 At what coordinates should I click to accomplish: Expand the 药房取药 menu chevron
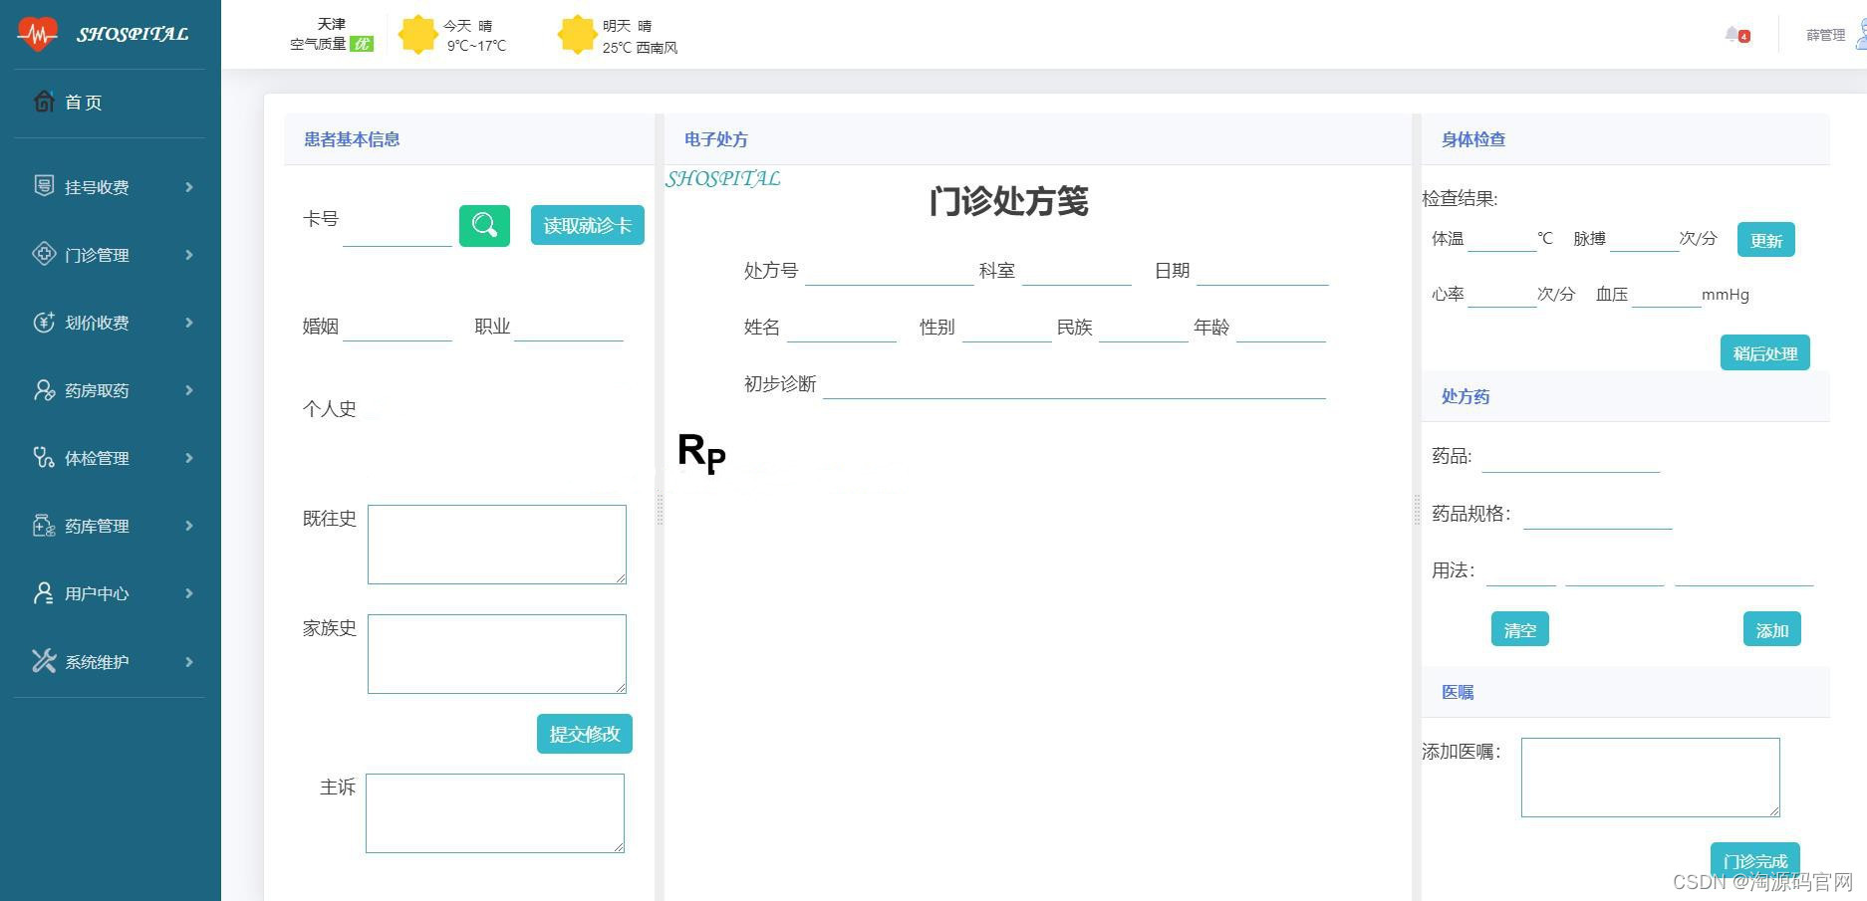tap(189, 389)
